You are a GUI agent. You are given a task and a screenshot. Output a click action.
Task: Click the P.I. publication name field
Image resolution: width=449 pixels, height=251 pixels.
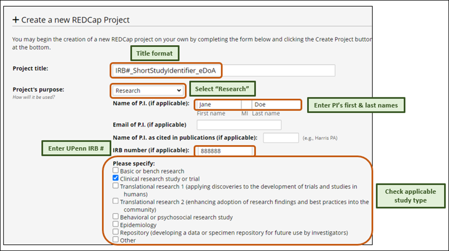(280, 138)
